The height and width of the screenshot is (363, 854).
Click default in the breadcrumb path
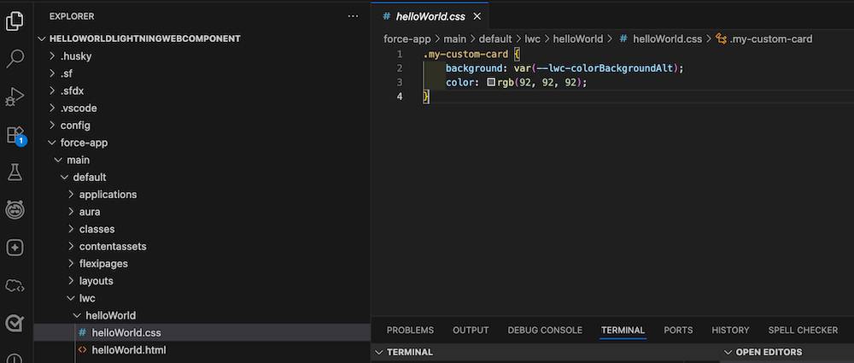click(495, 38)
